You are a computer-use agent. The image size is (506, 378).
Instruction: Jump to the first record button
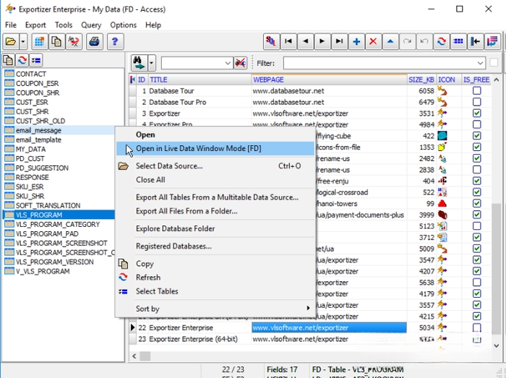click(288, 41)
